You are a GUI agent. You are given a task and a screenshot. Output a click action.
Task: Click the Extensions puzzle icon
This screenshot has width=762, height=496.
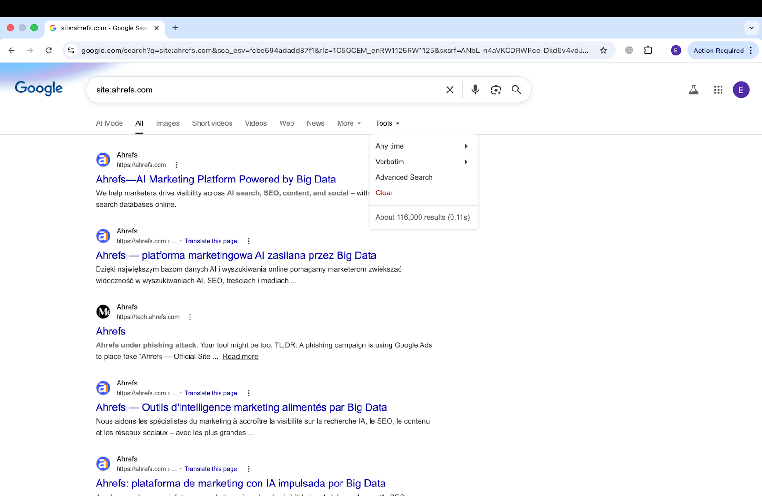tap(648, 50)
